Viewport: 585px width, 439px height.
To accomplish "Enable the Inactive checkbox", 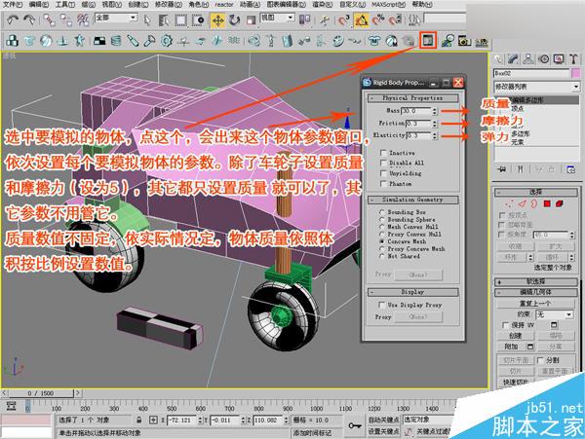I will pos(383,153).
